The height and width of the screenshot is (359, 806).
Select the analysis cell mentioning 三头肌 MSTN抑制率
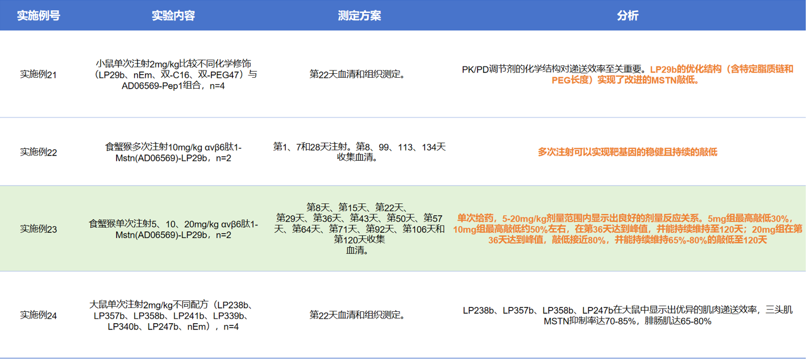[x=628, y=315]
